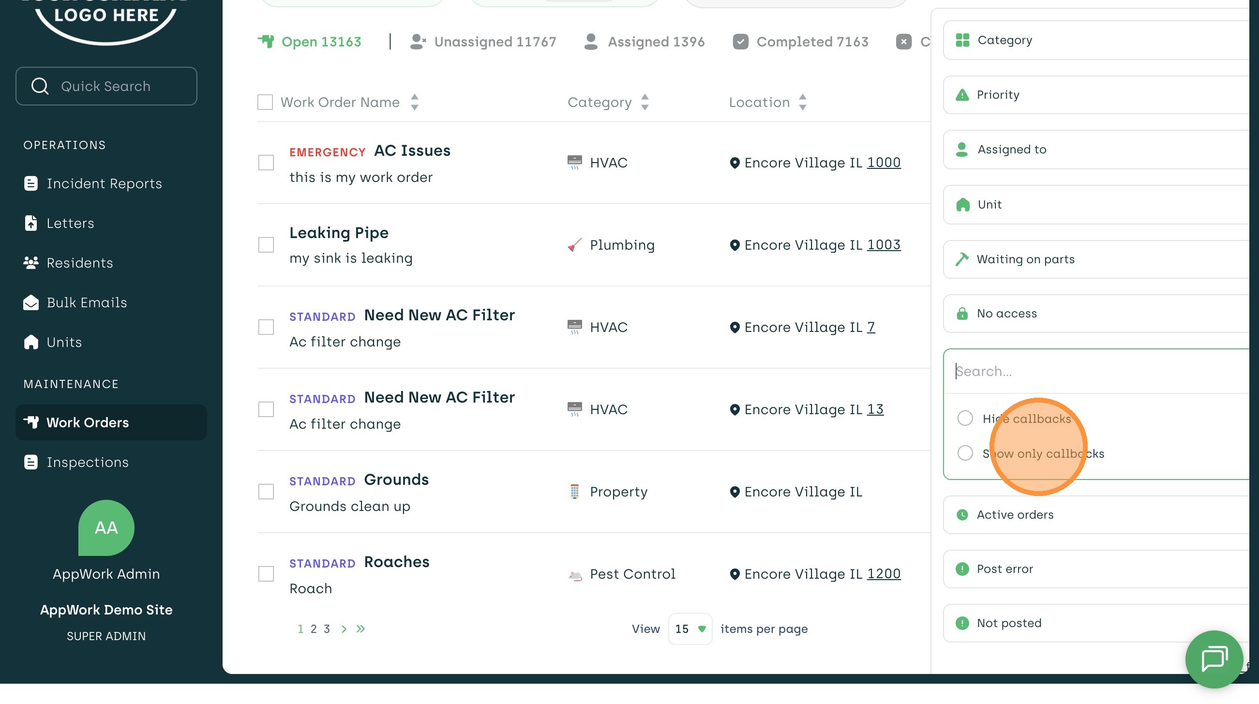Open the items per page dropdown
The height and width of the screenshot is (704, 1259).
click(689, 629)
